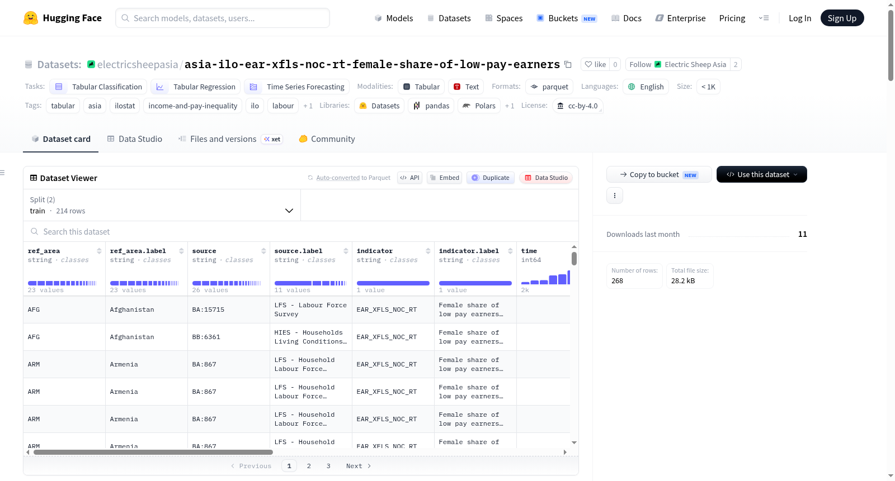The image size is (895, 481).
Task: Open the cc-by-4.0 license tag
Action: 577,106
